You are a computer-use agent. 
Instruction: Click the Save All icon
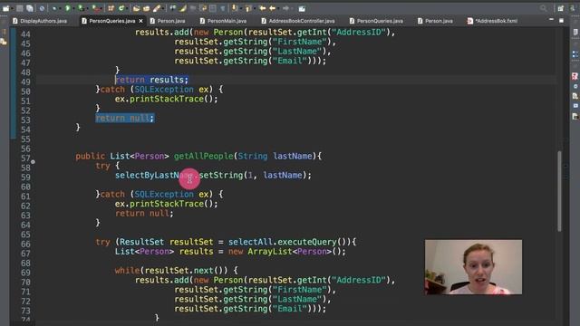pos(30,8)
